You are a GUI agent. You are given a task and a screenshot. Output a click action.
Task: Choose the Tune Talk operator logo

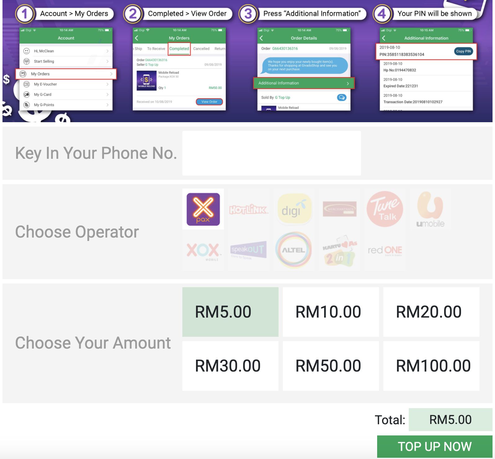[385, 209]
